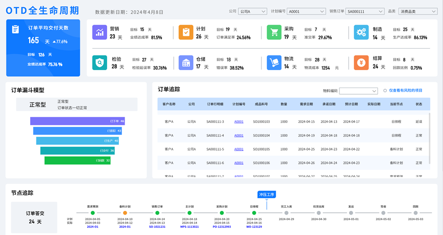Open the WO-123129 reference link
443x235 pixels.
pos(254,227)
